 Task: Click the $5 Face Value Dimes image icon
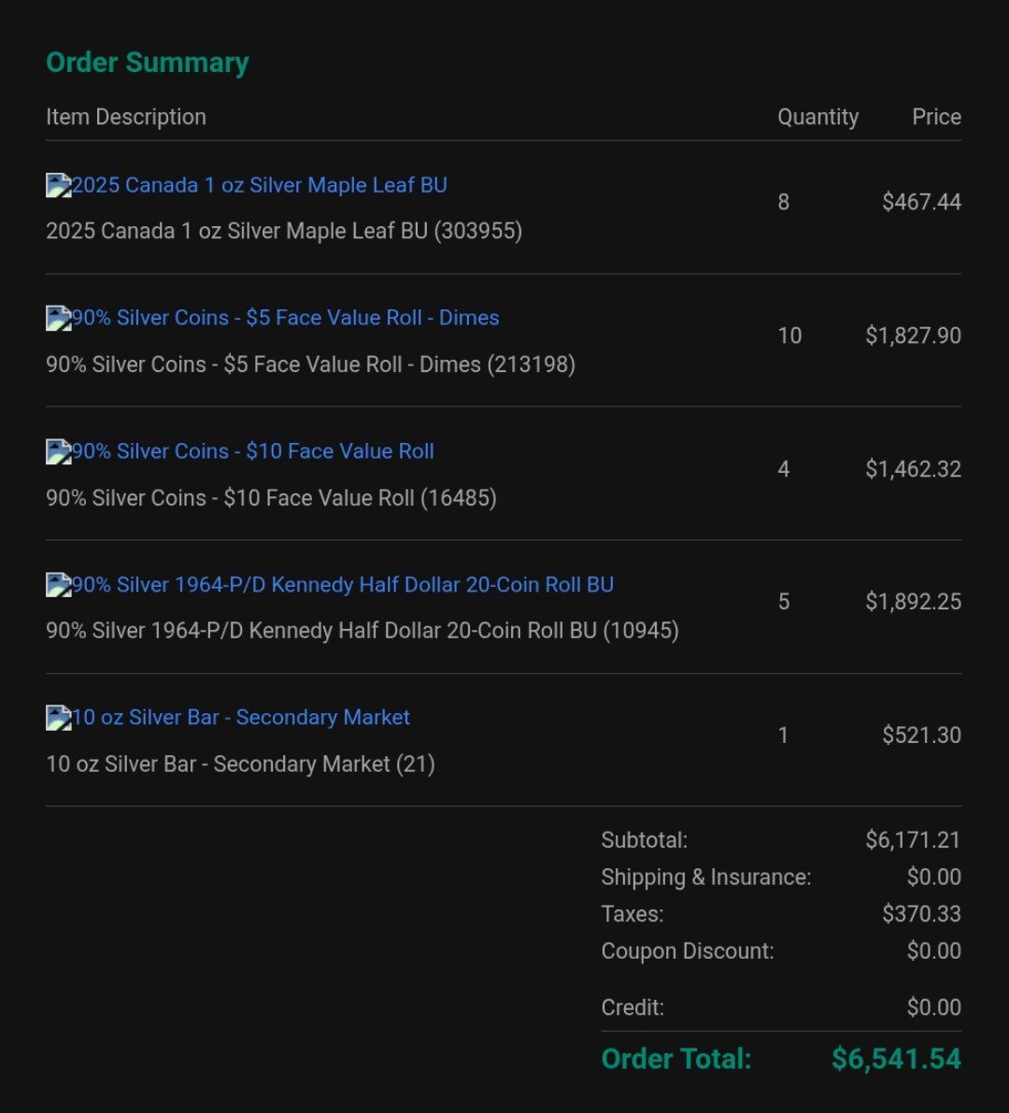click(58, 319)
